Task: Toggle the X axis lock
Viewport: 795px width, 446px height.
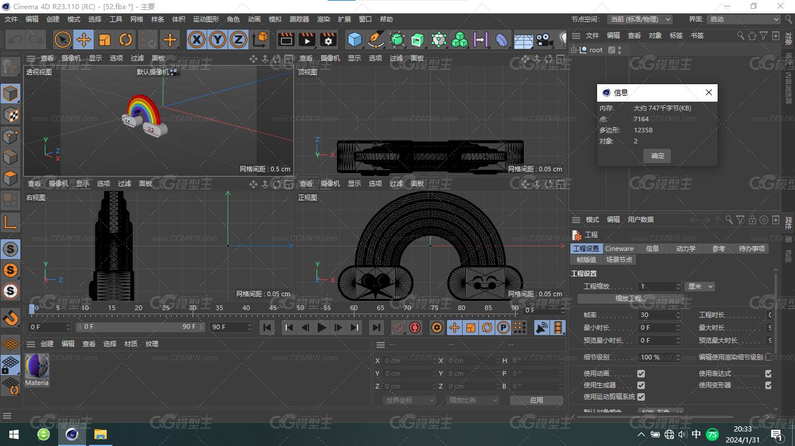Action: click(198, 39)
